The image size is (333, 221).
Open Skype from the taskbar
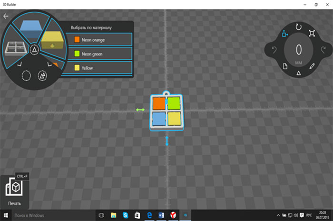click(125, 215)
